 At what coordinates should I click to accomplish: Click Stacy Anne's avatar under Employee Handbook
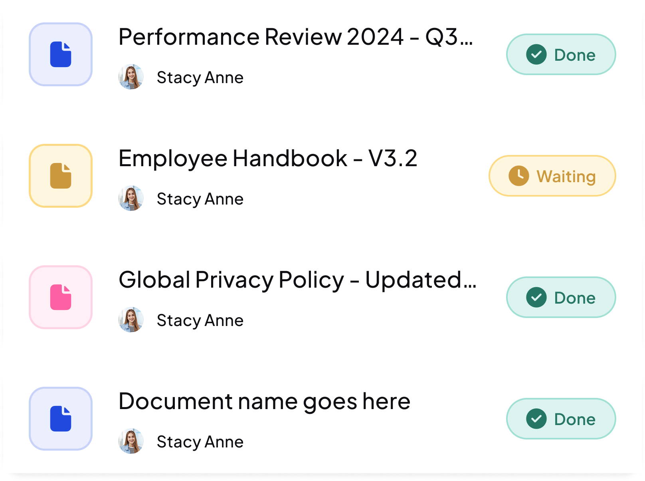click(x=131, y=199)
